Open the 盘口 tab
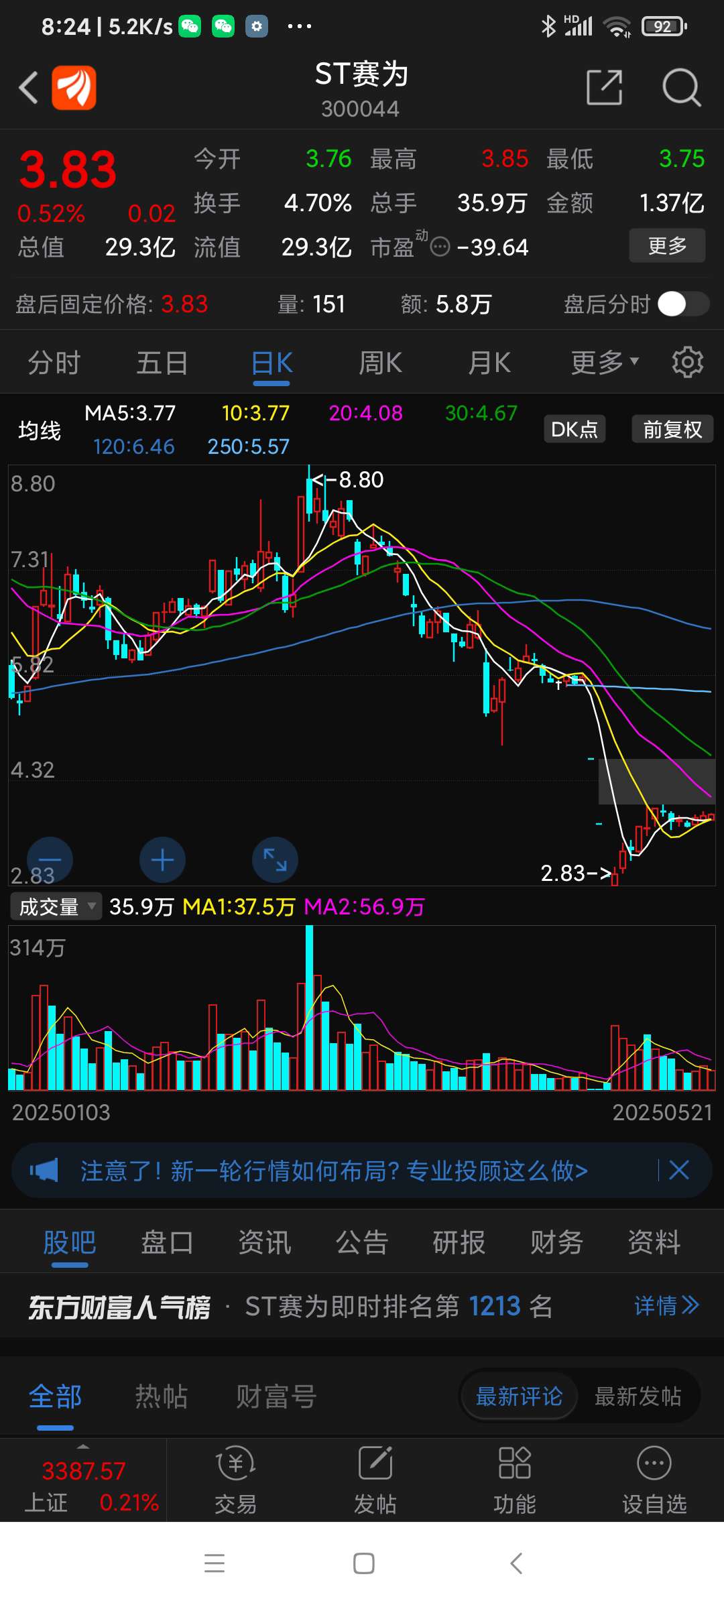This screenshot has height=1609, width=724. pos(167,1242)
